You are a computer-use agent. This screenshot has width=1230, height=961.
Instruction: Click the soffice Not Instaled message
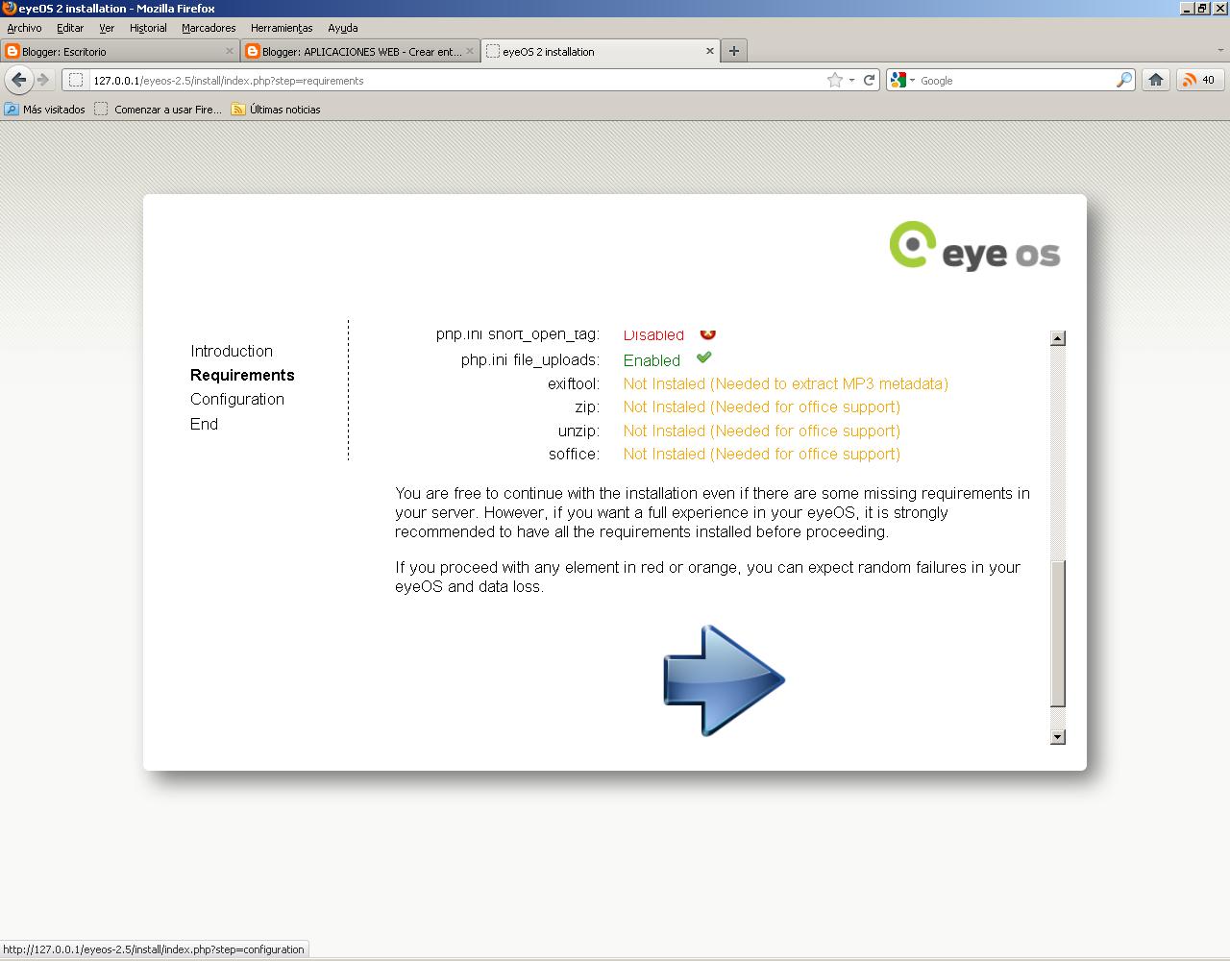click(761, 454)
